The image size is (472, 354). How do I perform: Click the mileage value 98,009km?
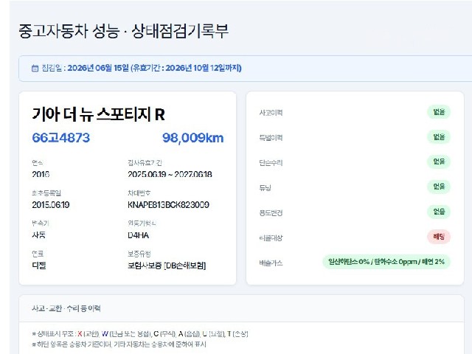click(193, 138)
